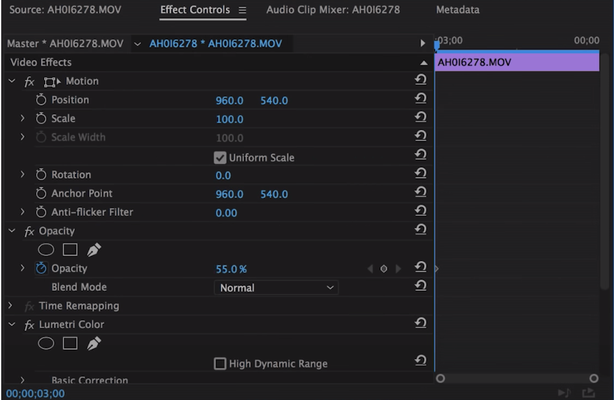Toggle animation stopwatch for Anti-flicker Filter
Viewport: 614px width, 400px height.
[41, 212]
